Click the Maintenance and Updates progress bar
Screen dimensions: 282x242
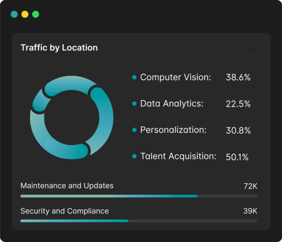[x=110, y=196]
